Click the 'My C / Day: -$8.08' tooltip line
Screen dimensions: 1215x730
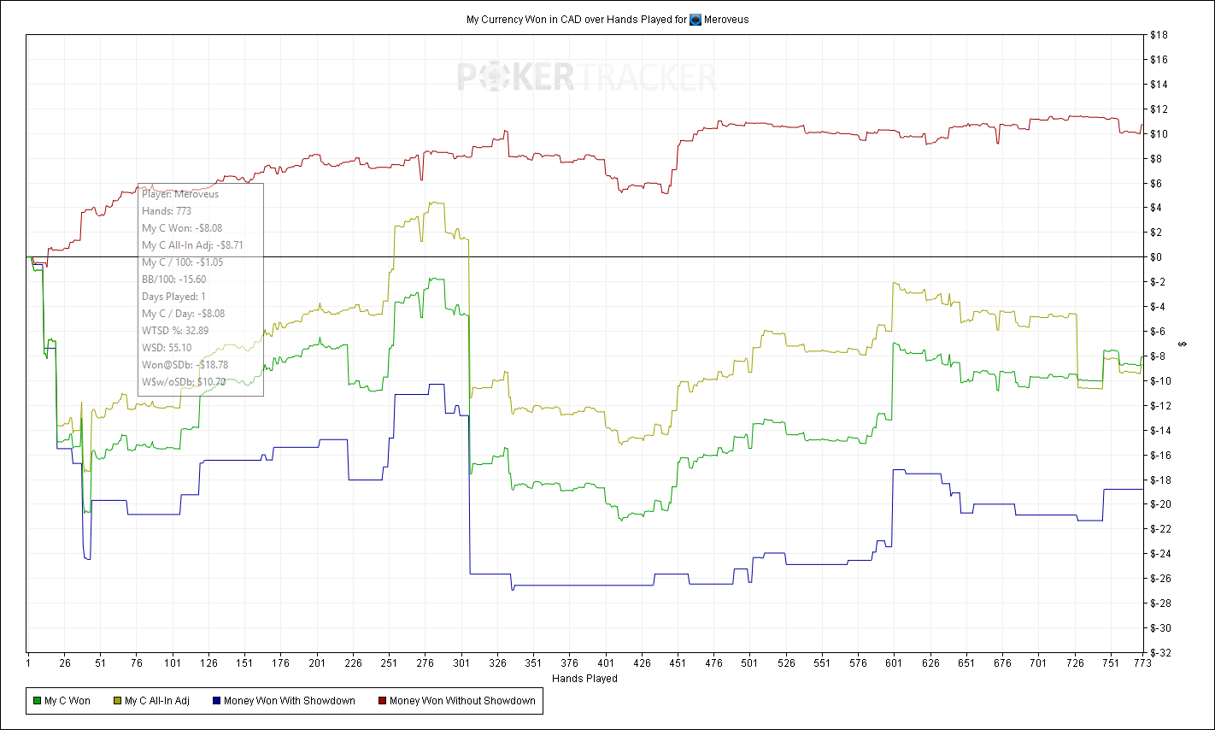click(x=184, y=314)
